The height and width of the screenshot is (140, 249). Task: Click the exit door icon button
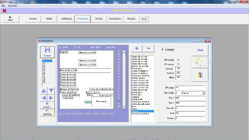[200, 75]
